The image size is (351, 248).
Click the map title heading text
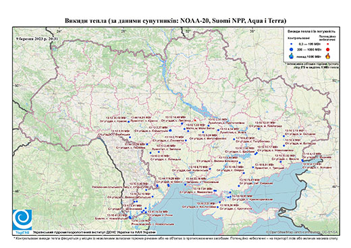175,21
